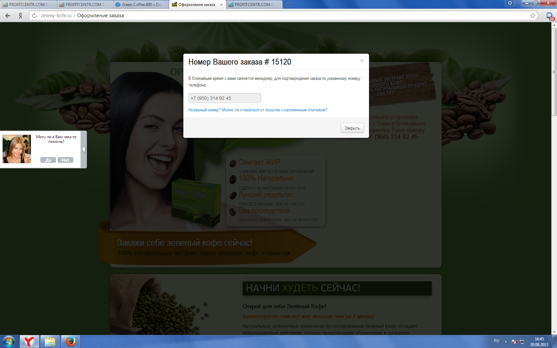Click the page vertical scrollbar thumb
The image size is (557, 348).
click(x=554, y=72)
